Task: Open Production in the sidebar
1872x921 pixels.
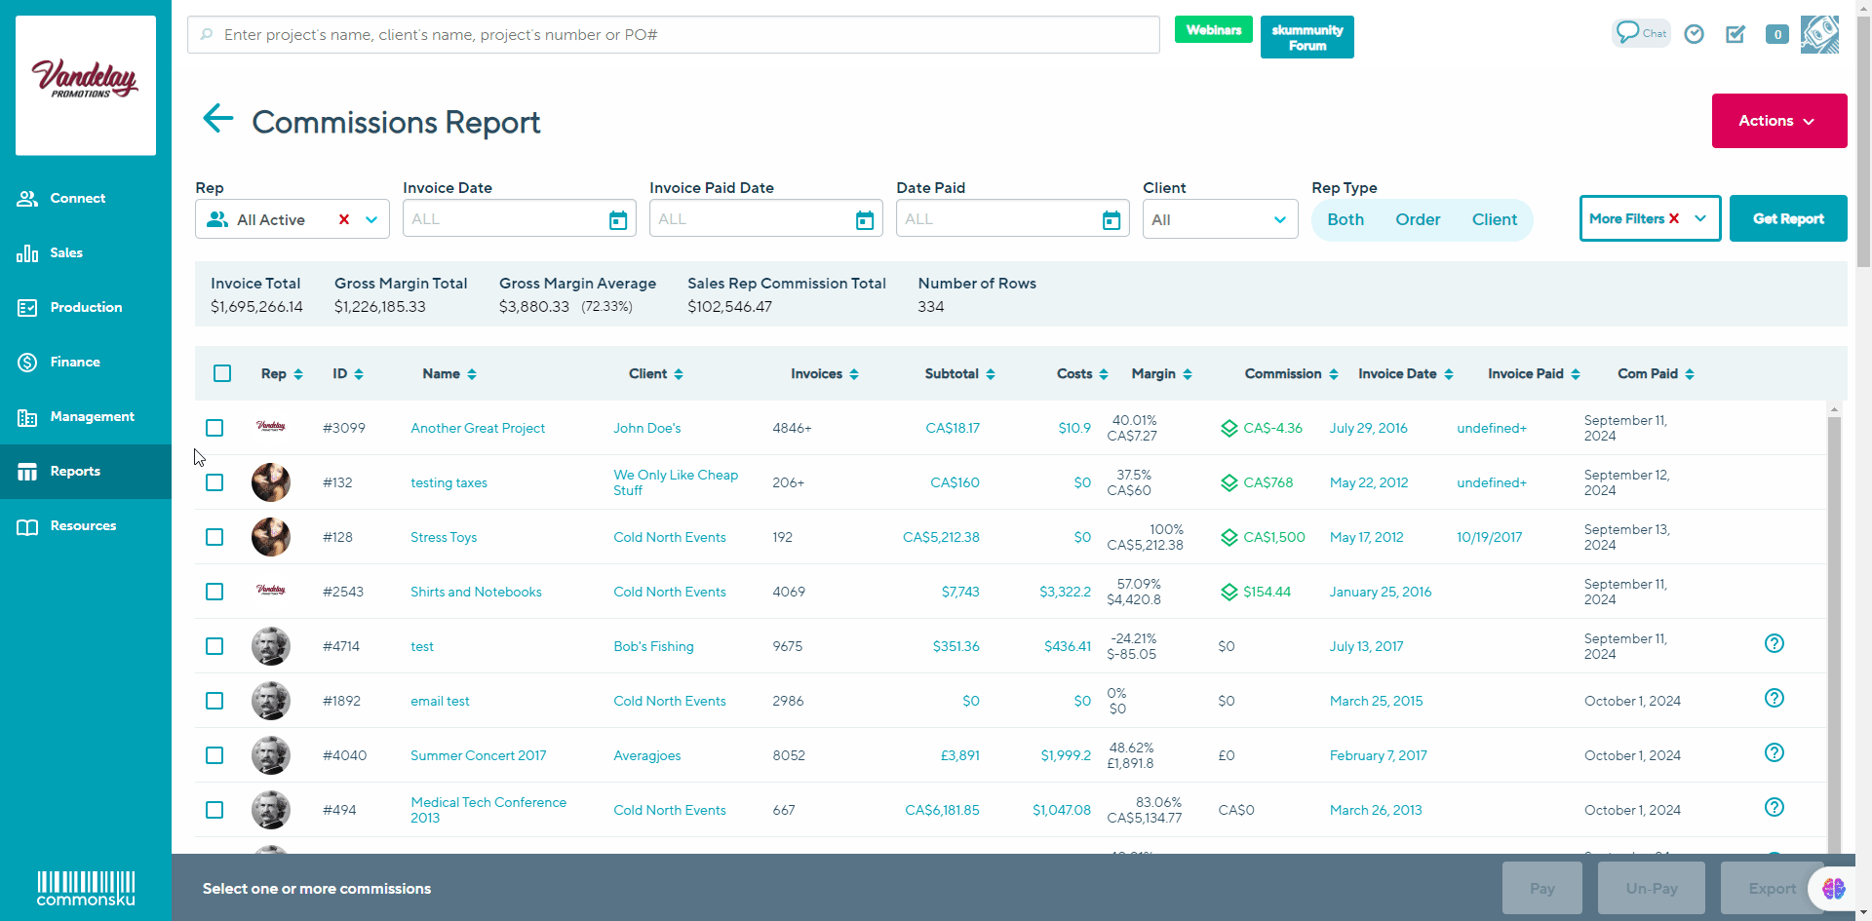Action: point(86,307)
